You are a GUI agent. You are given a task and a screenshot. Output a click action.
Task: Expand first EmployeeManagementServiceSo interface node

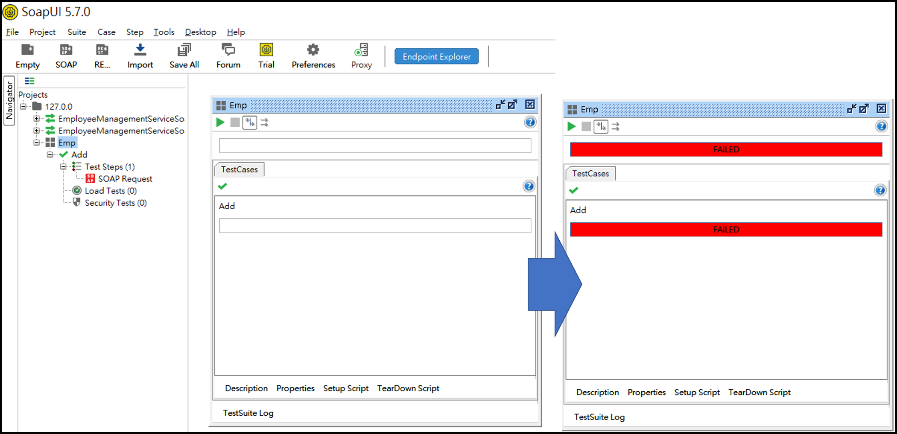pyautogui.click(x=37, y=119)
